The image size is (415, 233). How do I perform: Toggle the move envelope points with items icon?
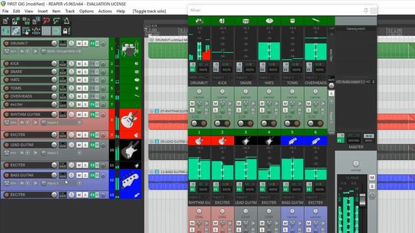36,31
